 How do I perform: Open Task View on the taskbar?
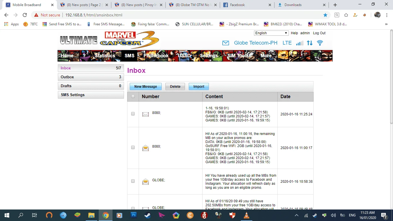(x=35, y=215)
